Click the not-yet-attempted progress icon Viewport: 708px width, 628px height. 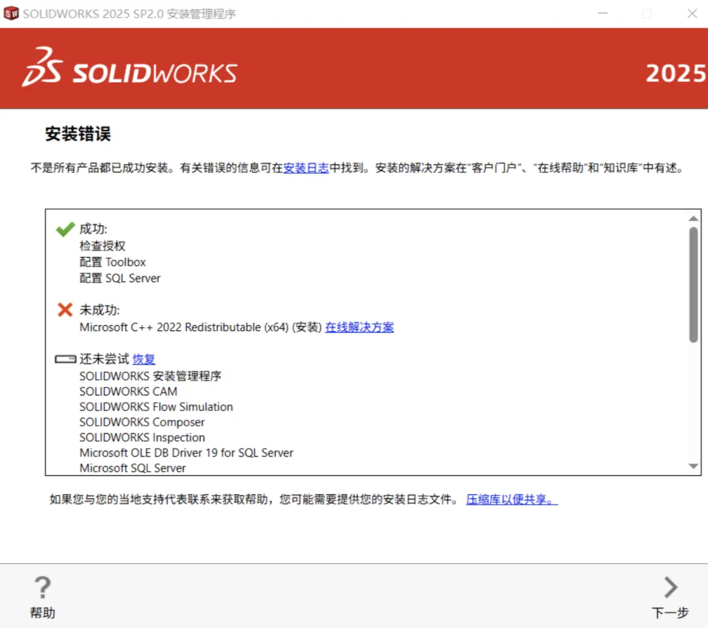point(66,359)
